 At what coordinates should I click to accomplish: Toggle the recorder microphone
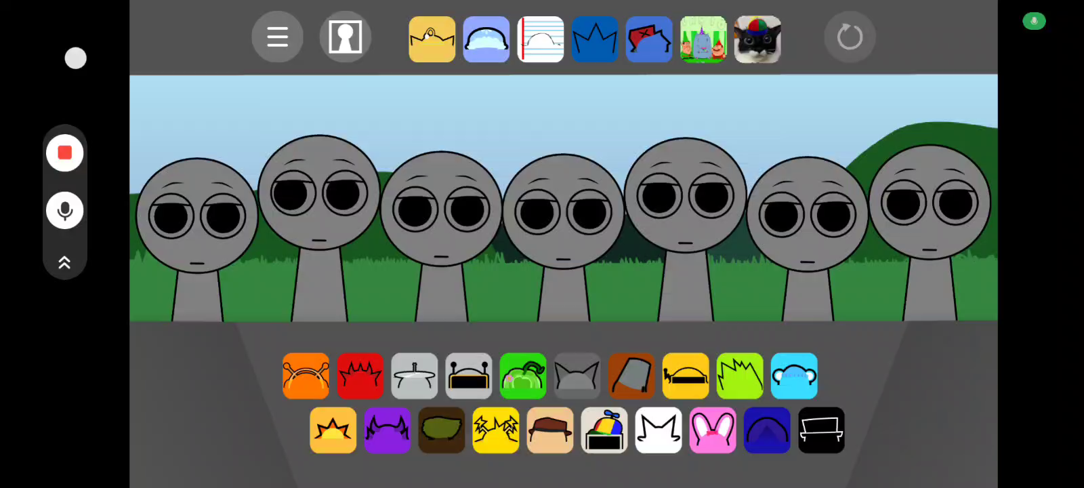click(x=65, y=210)
